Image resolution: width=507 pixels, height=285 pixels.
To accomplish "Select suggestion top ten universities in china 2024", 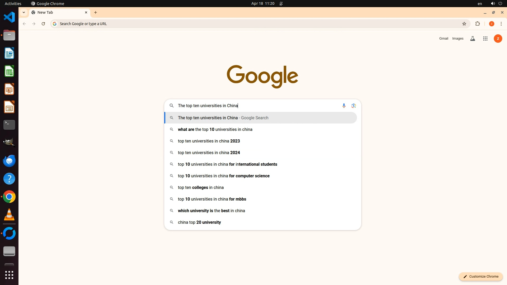I will point(209,153).
